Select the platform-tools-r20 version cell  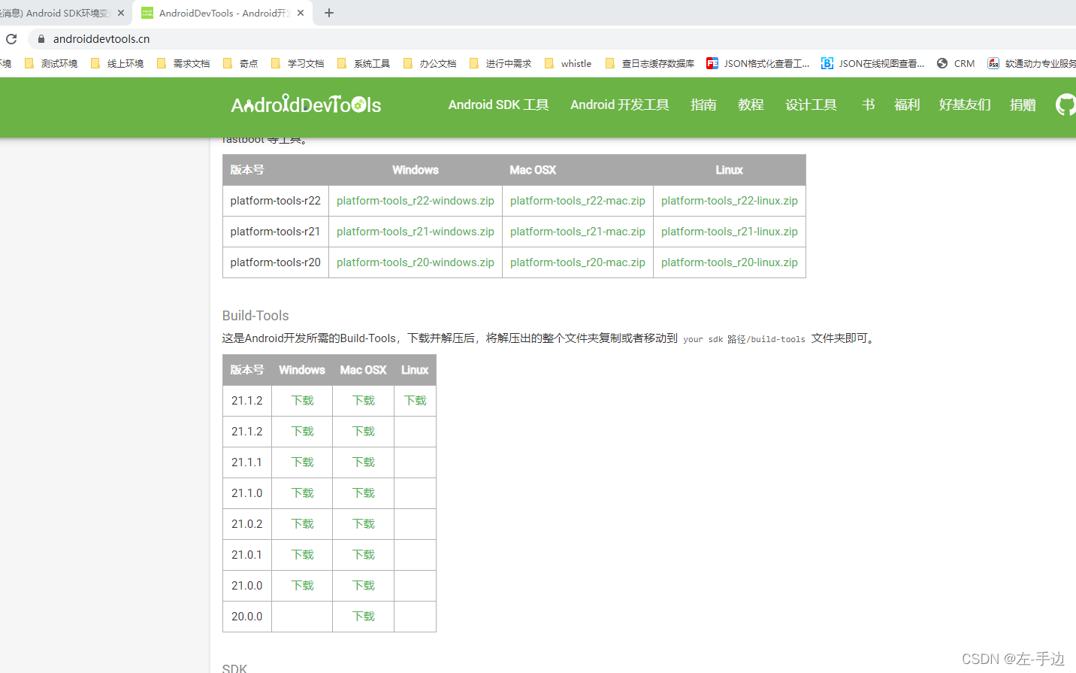point(276,262)
